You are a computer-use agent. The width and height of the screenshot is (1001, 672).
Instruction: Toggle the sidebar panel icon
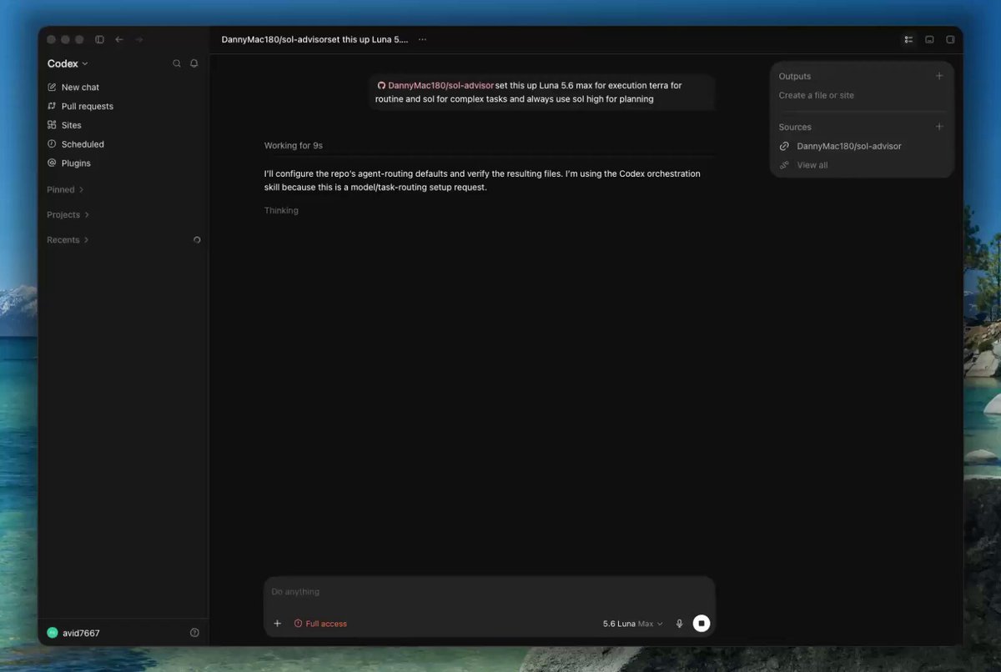99,39
